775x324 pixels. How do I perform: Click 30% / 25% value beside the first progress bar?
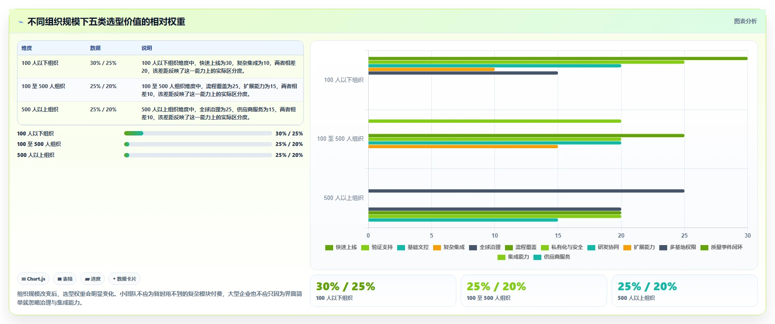[289, 134]
